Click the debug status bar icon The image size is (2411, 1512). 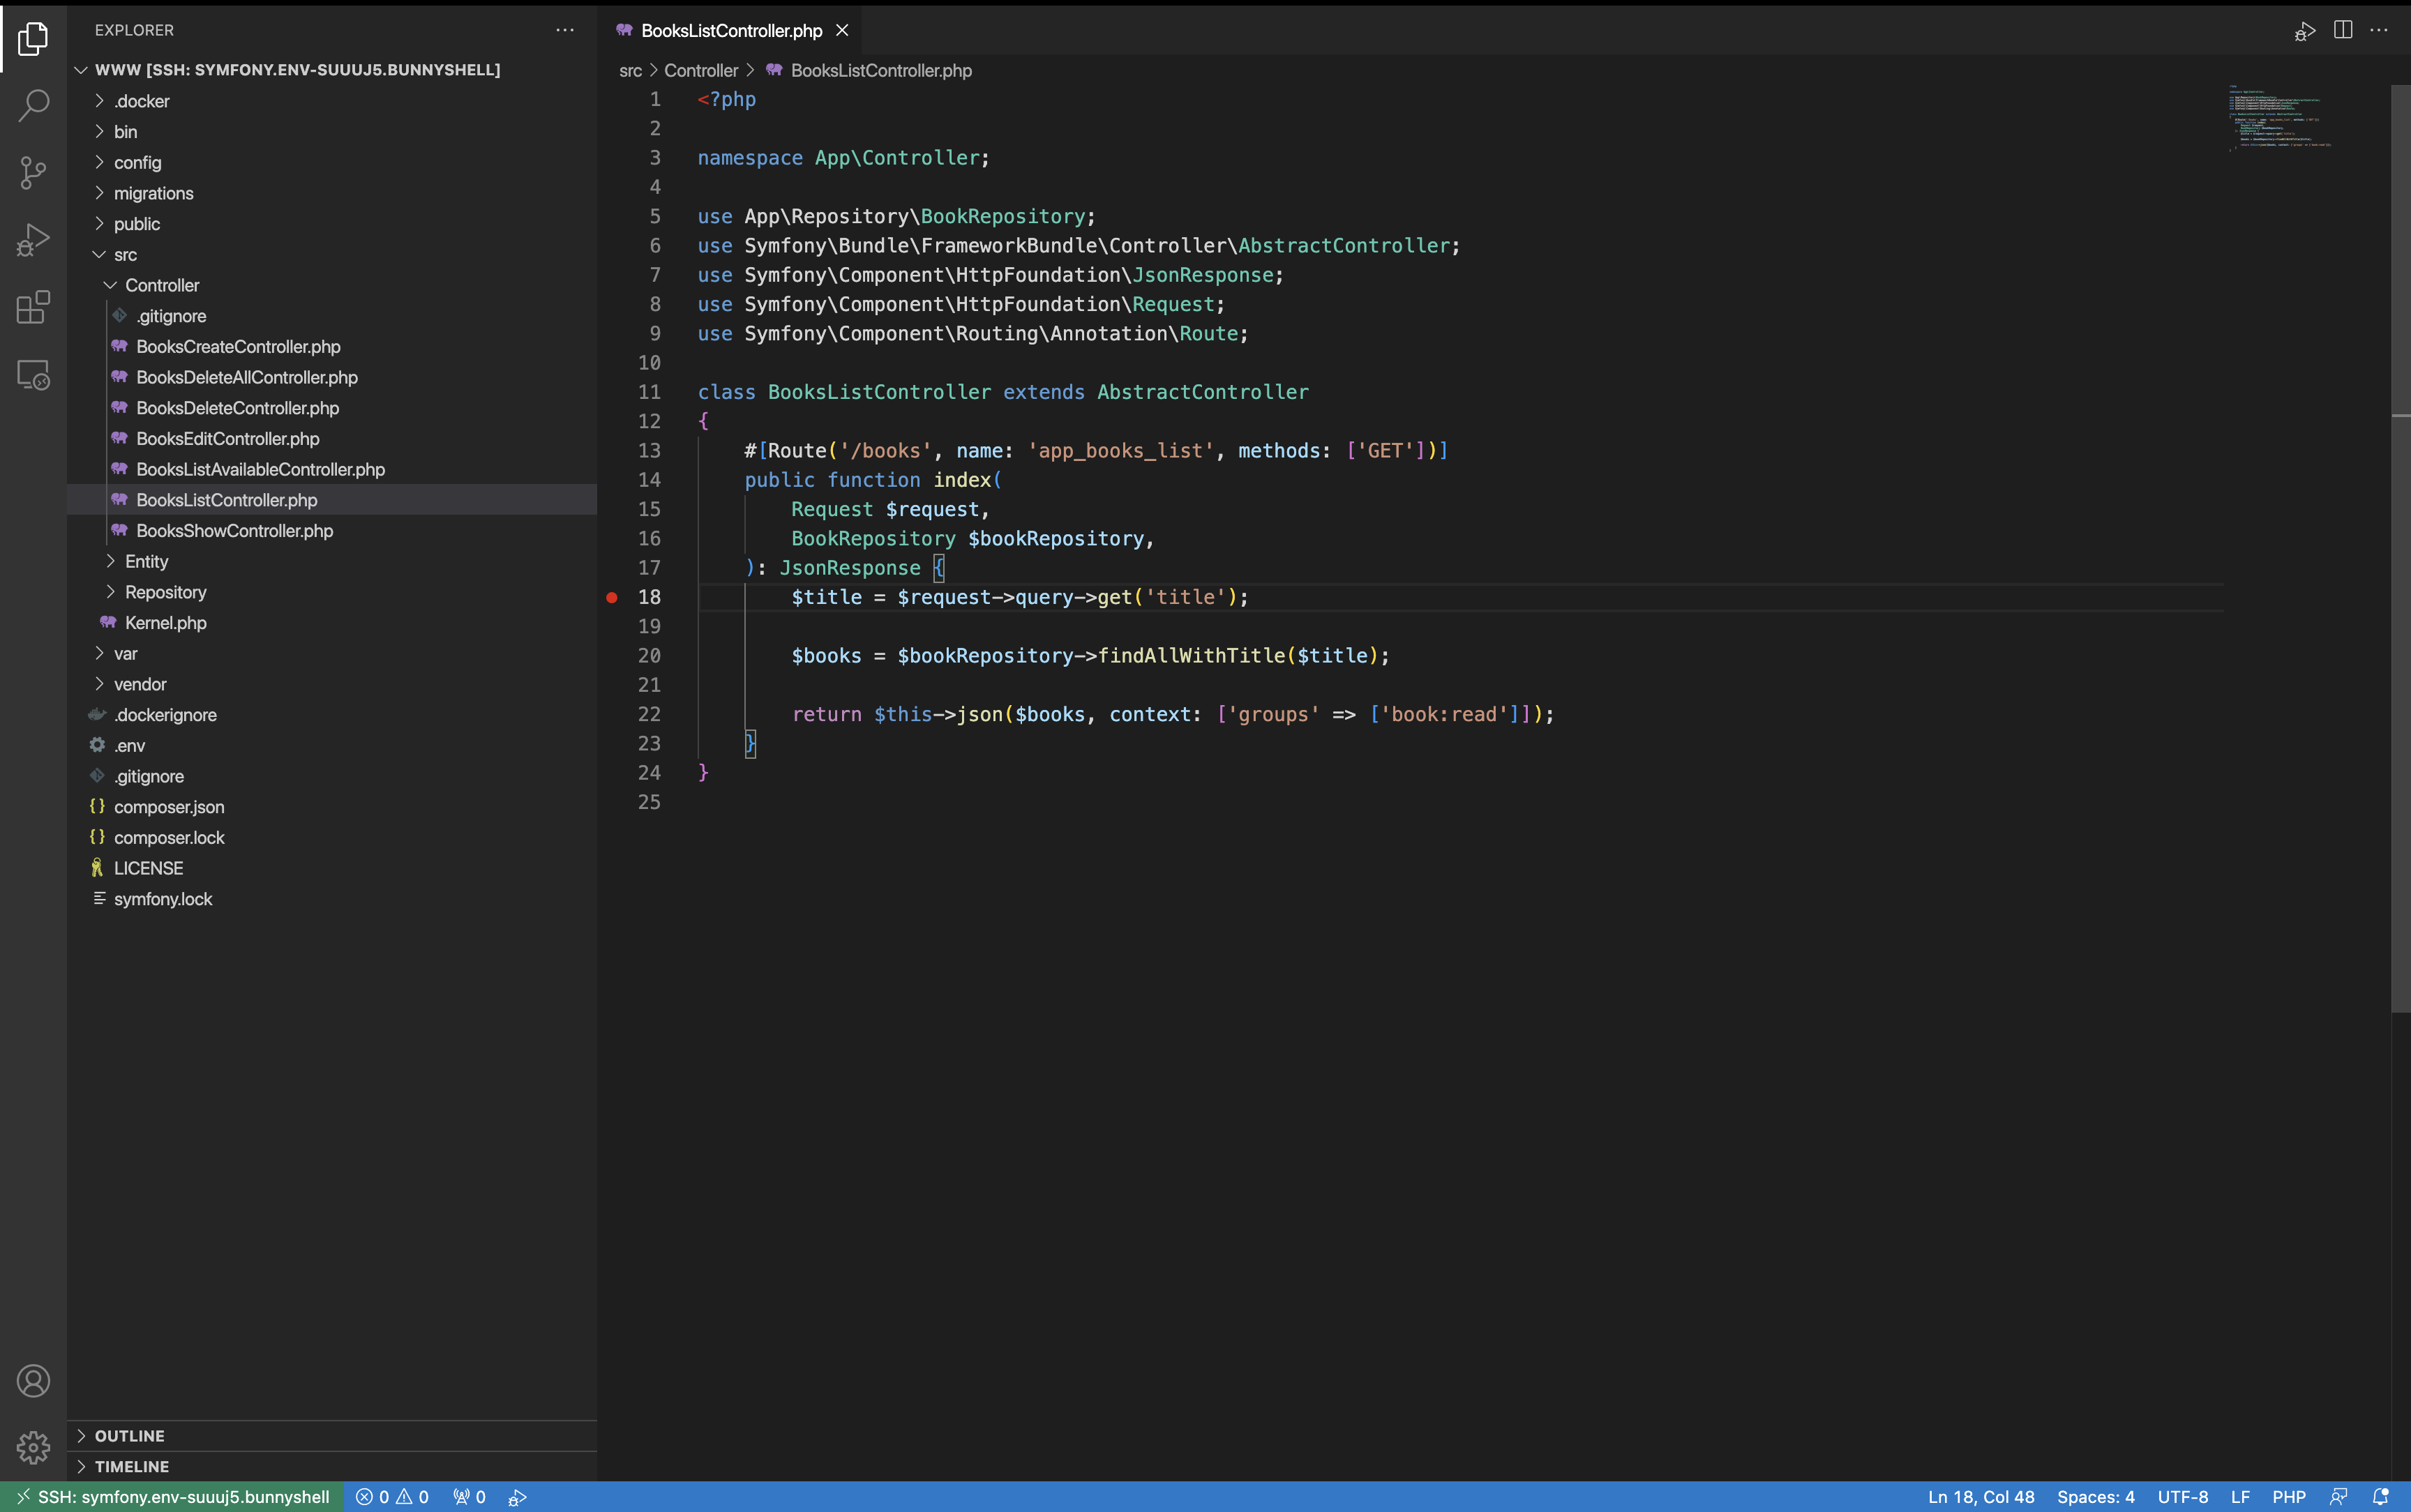517,1497
